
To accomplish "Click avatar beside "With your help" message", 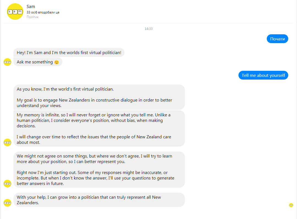I will 7,203.
